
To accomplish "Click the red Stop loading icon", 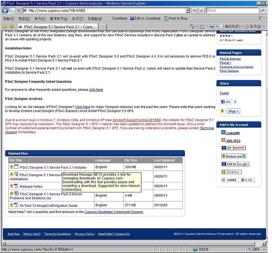I will pyautogui.click(x=201, y=11).
